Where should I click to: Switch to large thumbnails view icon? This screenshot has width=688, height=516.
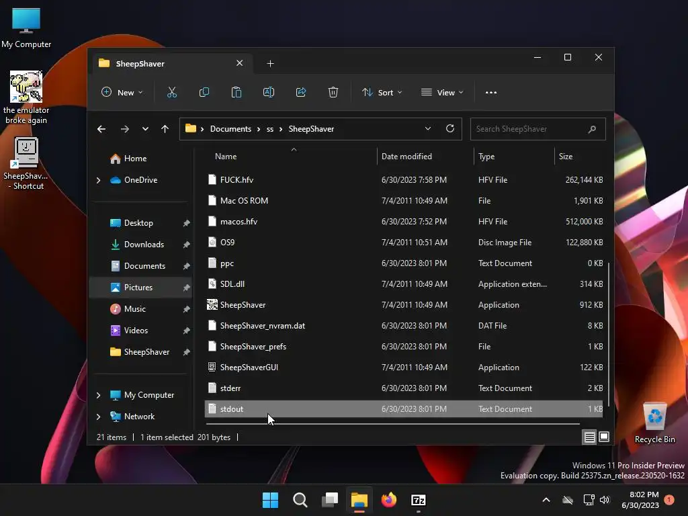604,437
